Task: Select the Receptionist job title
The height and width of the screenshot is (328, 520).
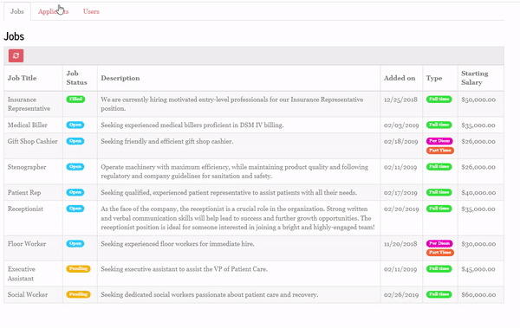Action: (25, 209)
